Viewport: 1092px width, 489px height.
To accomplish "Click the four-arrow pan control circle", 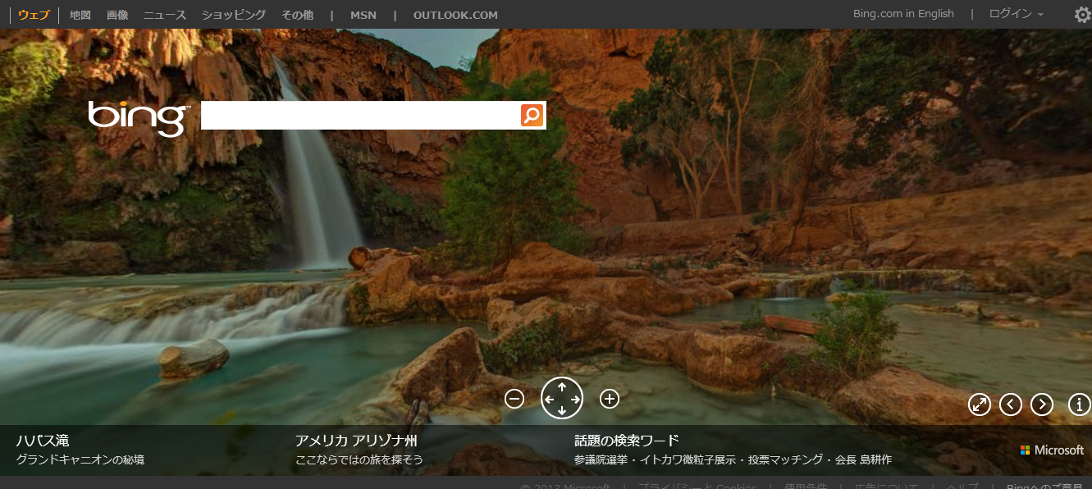I will click(x=562, y=399).
